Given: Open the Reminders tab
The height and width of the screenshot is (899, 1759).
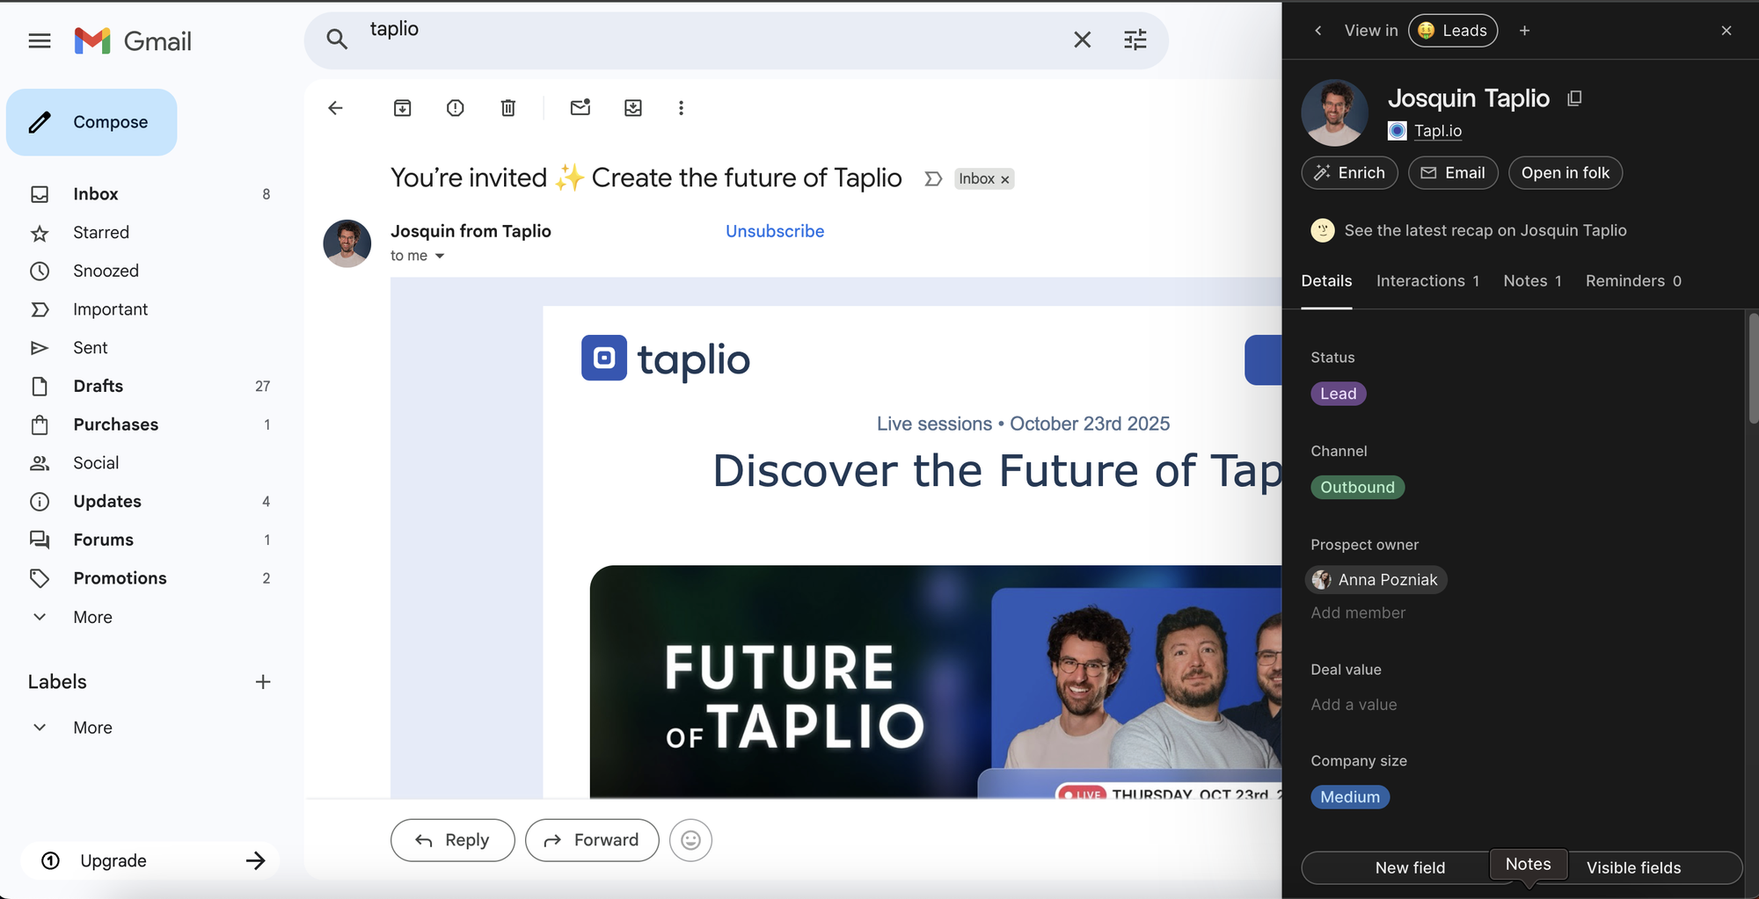Looking at the screenshot, I should [x=1632, y=281].
